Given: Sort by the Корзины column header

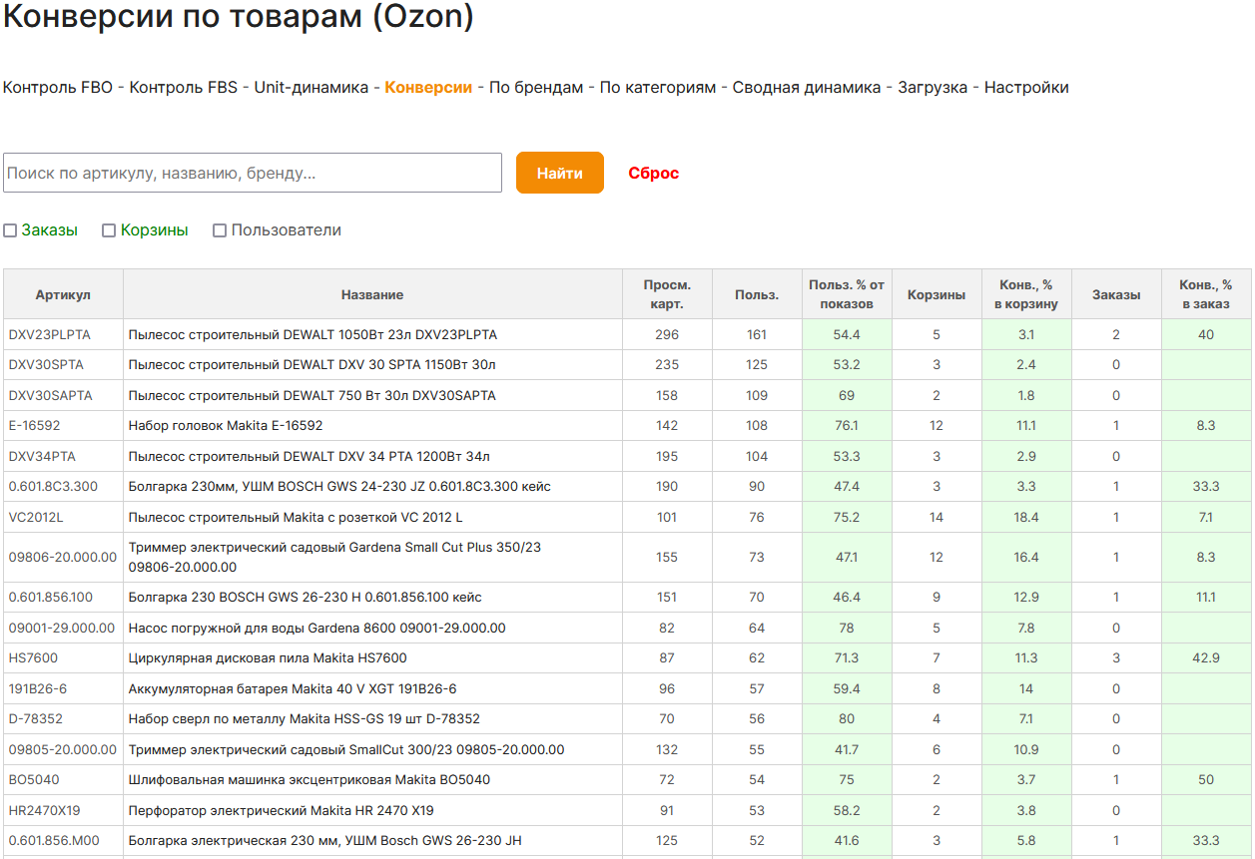Looking at the screenshot, I should coord(937,294).
